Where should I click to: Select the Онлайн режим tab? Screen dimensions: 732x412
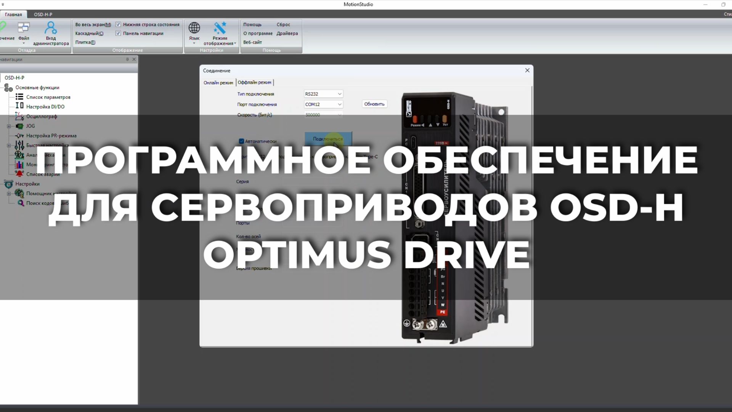pyautogui.click(x=218, y=83)
